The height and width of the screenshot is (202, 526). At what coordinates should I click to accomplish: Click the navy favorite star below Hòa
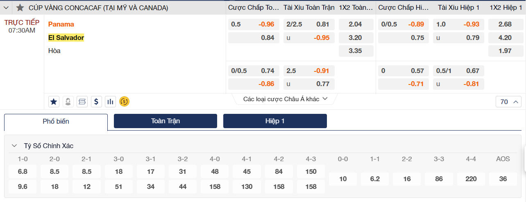pos(54,101)
